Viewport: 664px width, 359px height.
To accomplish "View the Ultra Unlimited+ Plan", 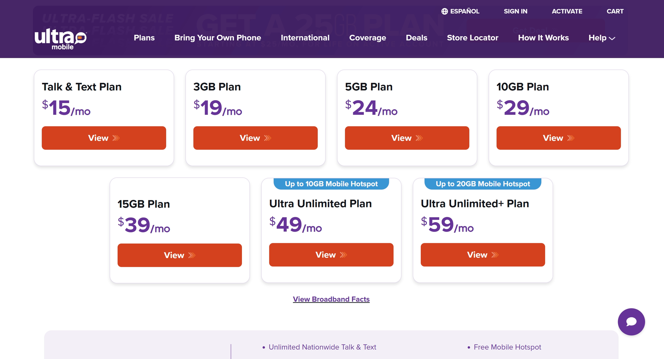I will point(483,255).
